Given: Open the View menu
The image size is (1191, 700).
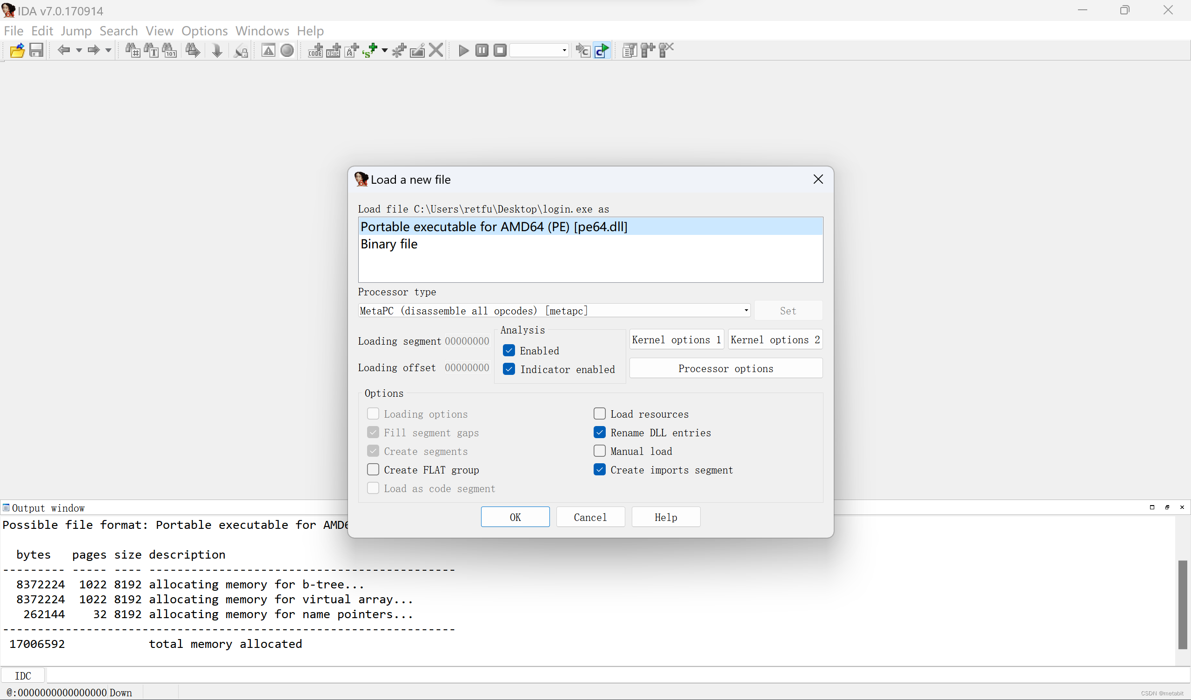Looking at the screenshot, I should pyautogui.click(x=160, y=31).
